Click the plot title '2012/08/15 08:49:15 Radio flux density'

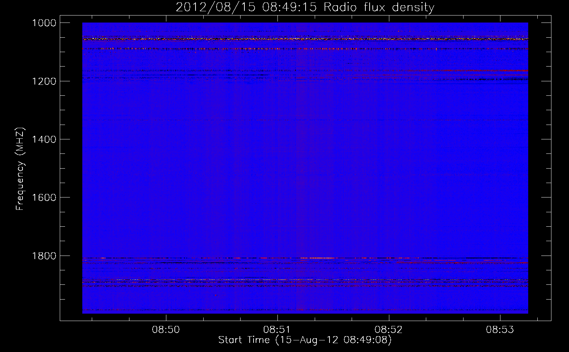(x=305, y=7)
